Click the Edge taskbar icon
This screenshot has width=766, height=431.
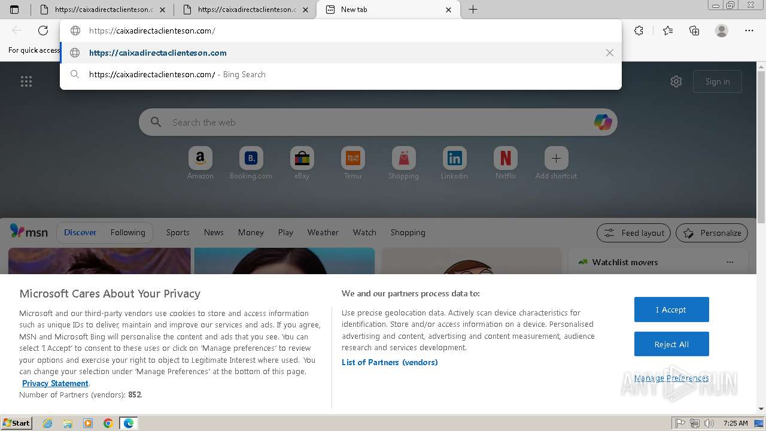pos(129,423)
